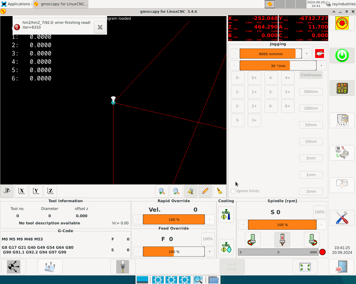Toggle fullscreen preview button
Viewport: 356px width, 284px height.
tap(305, 267)
